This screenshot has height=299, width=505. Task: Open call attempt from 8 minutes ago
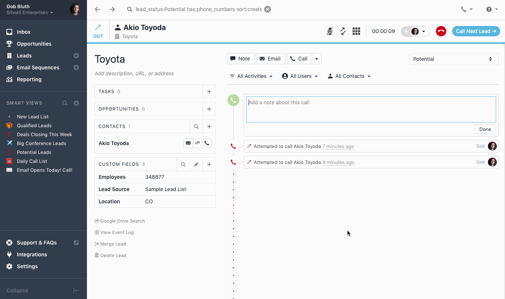371,162
